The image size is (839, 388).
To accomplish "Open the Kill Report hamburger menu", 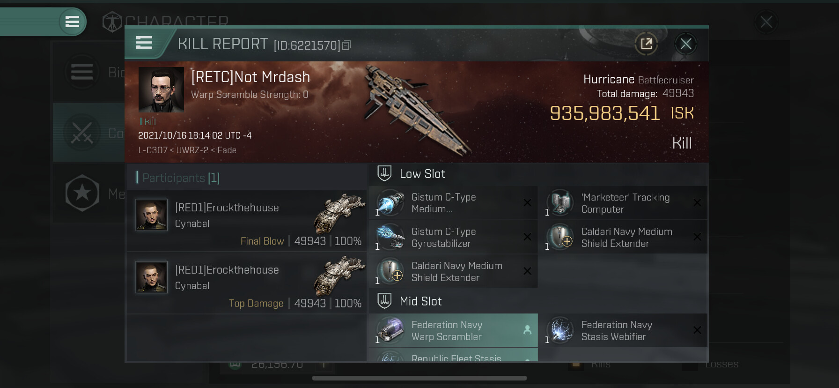I will (x=144, y=43).
